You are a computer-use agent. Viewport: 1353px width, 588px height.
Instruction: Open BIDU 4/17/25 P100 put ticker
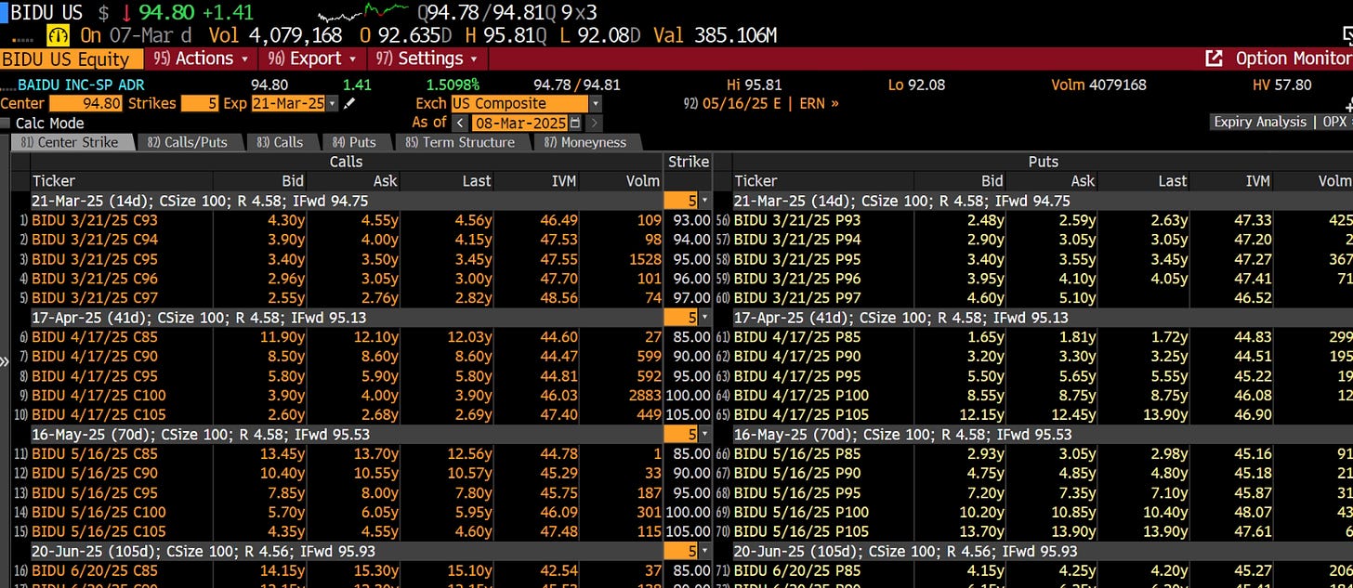pos(801,396)
